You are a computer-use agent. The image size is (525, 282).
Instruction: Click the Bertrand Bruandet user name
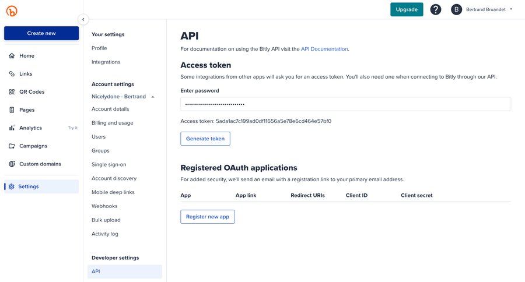click(x=486, y=9)
